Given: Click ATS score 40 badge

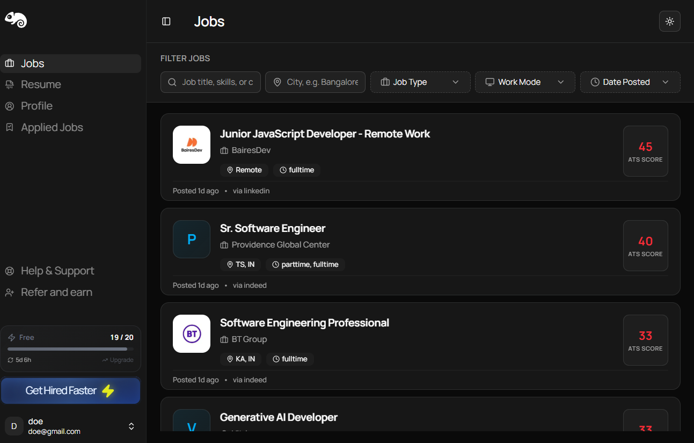Looking at the screenshot, I should click(645, 245).
